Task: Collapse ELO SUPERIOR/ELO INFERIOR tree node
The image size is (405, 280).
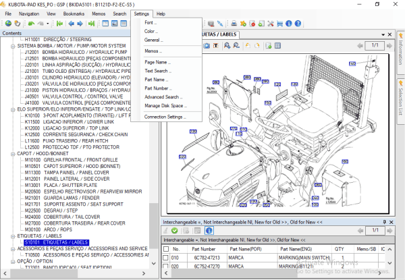Action: [x=13, y=110]
